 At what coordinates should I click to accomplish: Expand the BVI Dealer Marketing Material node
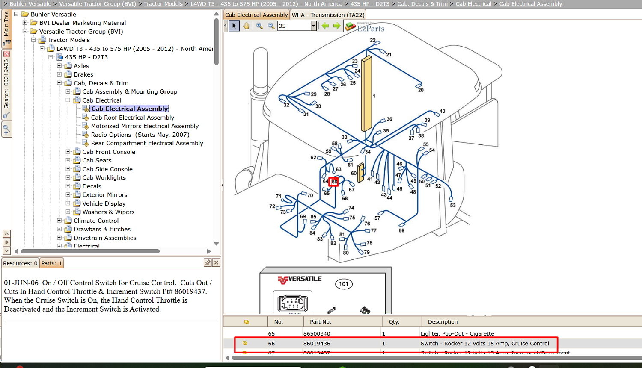click(x=25, y=23)
